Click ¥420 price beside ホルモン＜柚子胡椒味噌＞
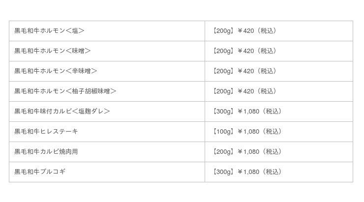 click(x=245, y=91)
